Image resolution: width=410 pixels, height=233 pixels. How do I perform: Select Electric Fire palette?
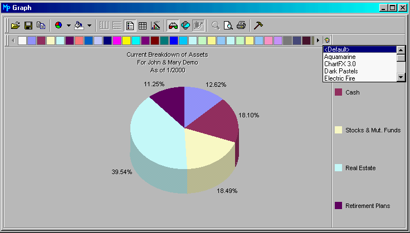tap(360, 78)
